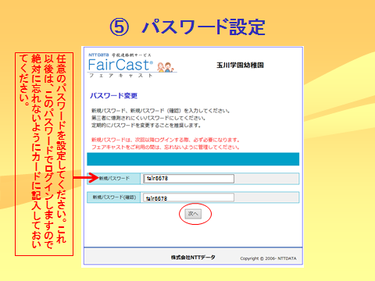Click the FairCast logo
The image size is (375, 281).
pyautogui.click(x=120, y=65)
